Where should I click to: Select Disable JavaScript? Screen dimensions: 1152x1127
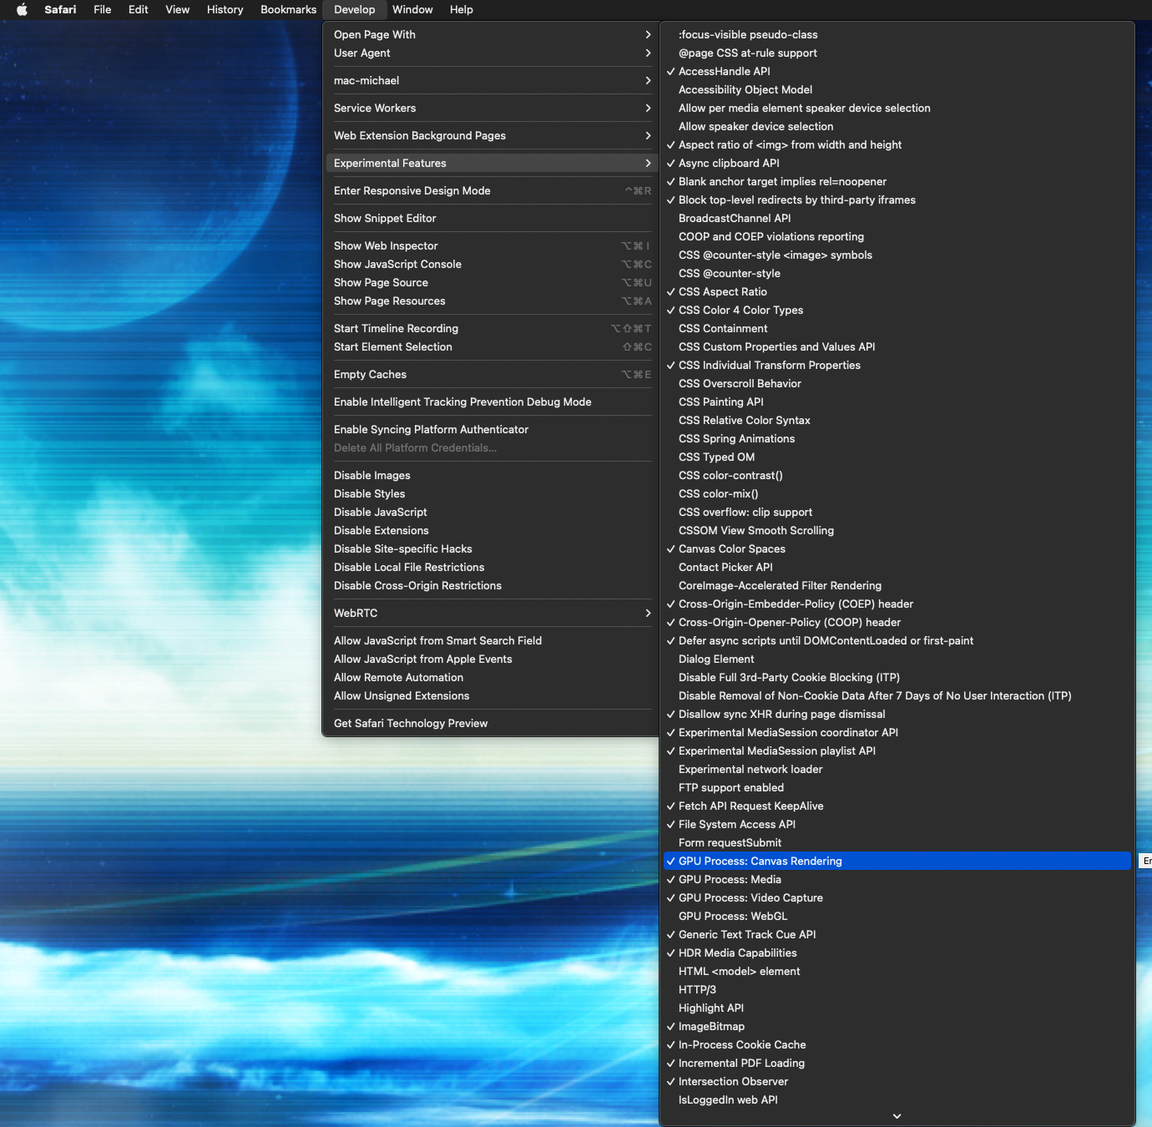(x=491, y=512)
